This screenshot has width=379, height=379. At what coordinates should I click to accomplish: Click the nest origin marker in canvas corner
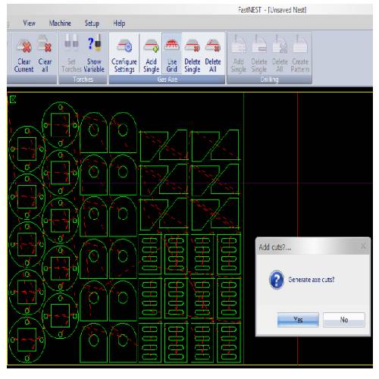[x=13, y=99]
